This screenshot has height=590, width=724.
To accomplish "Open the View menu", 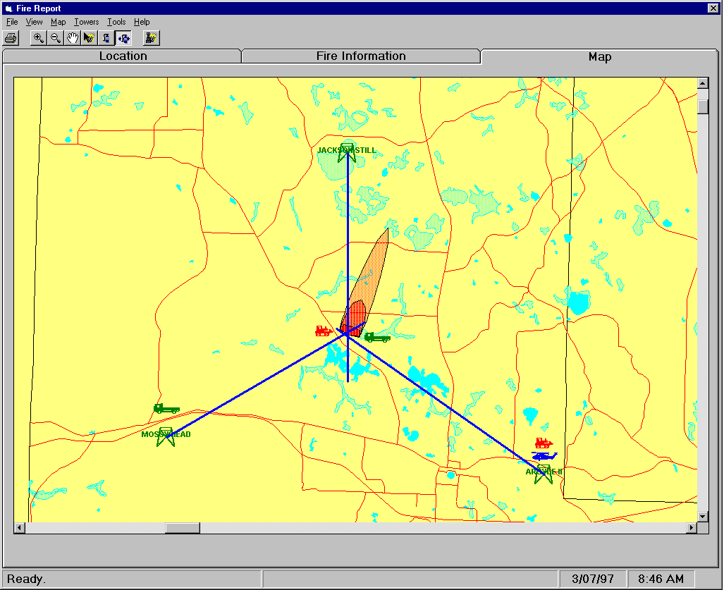I will click(34, 22).
